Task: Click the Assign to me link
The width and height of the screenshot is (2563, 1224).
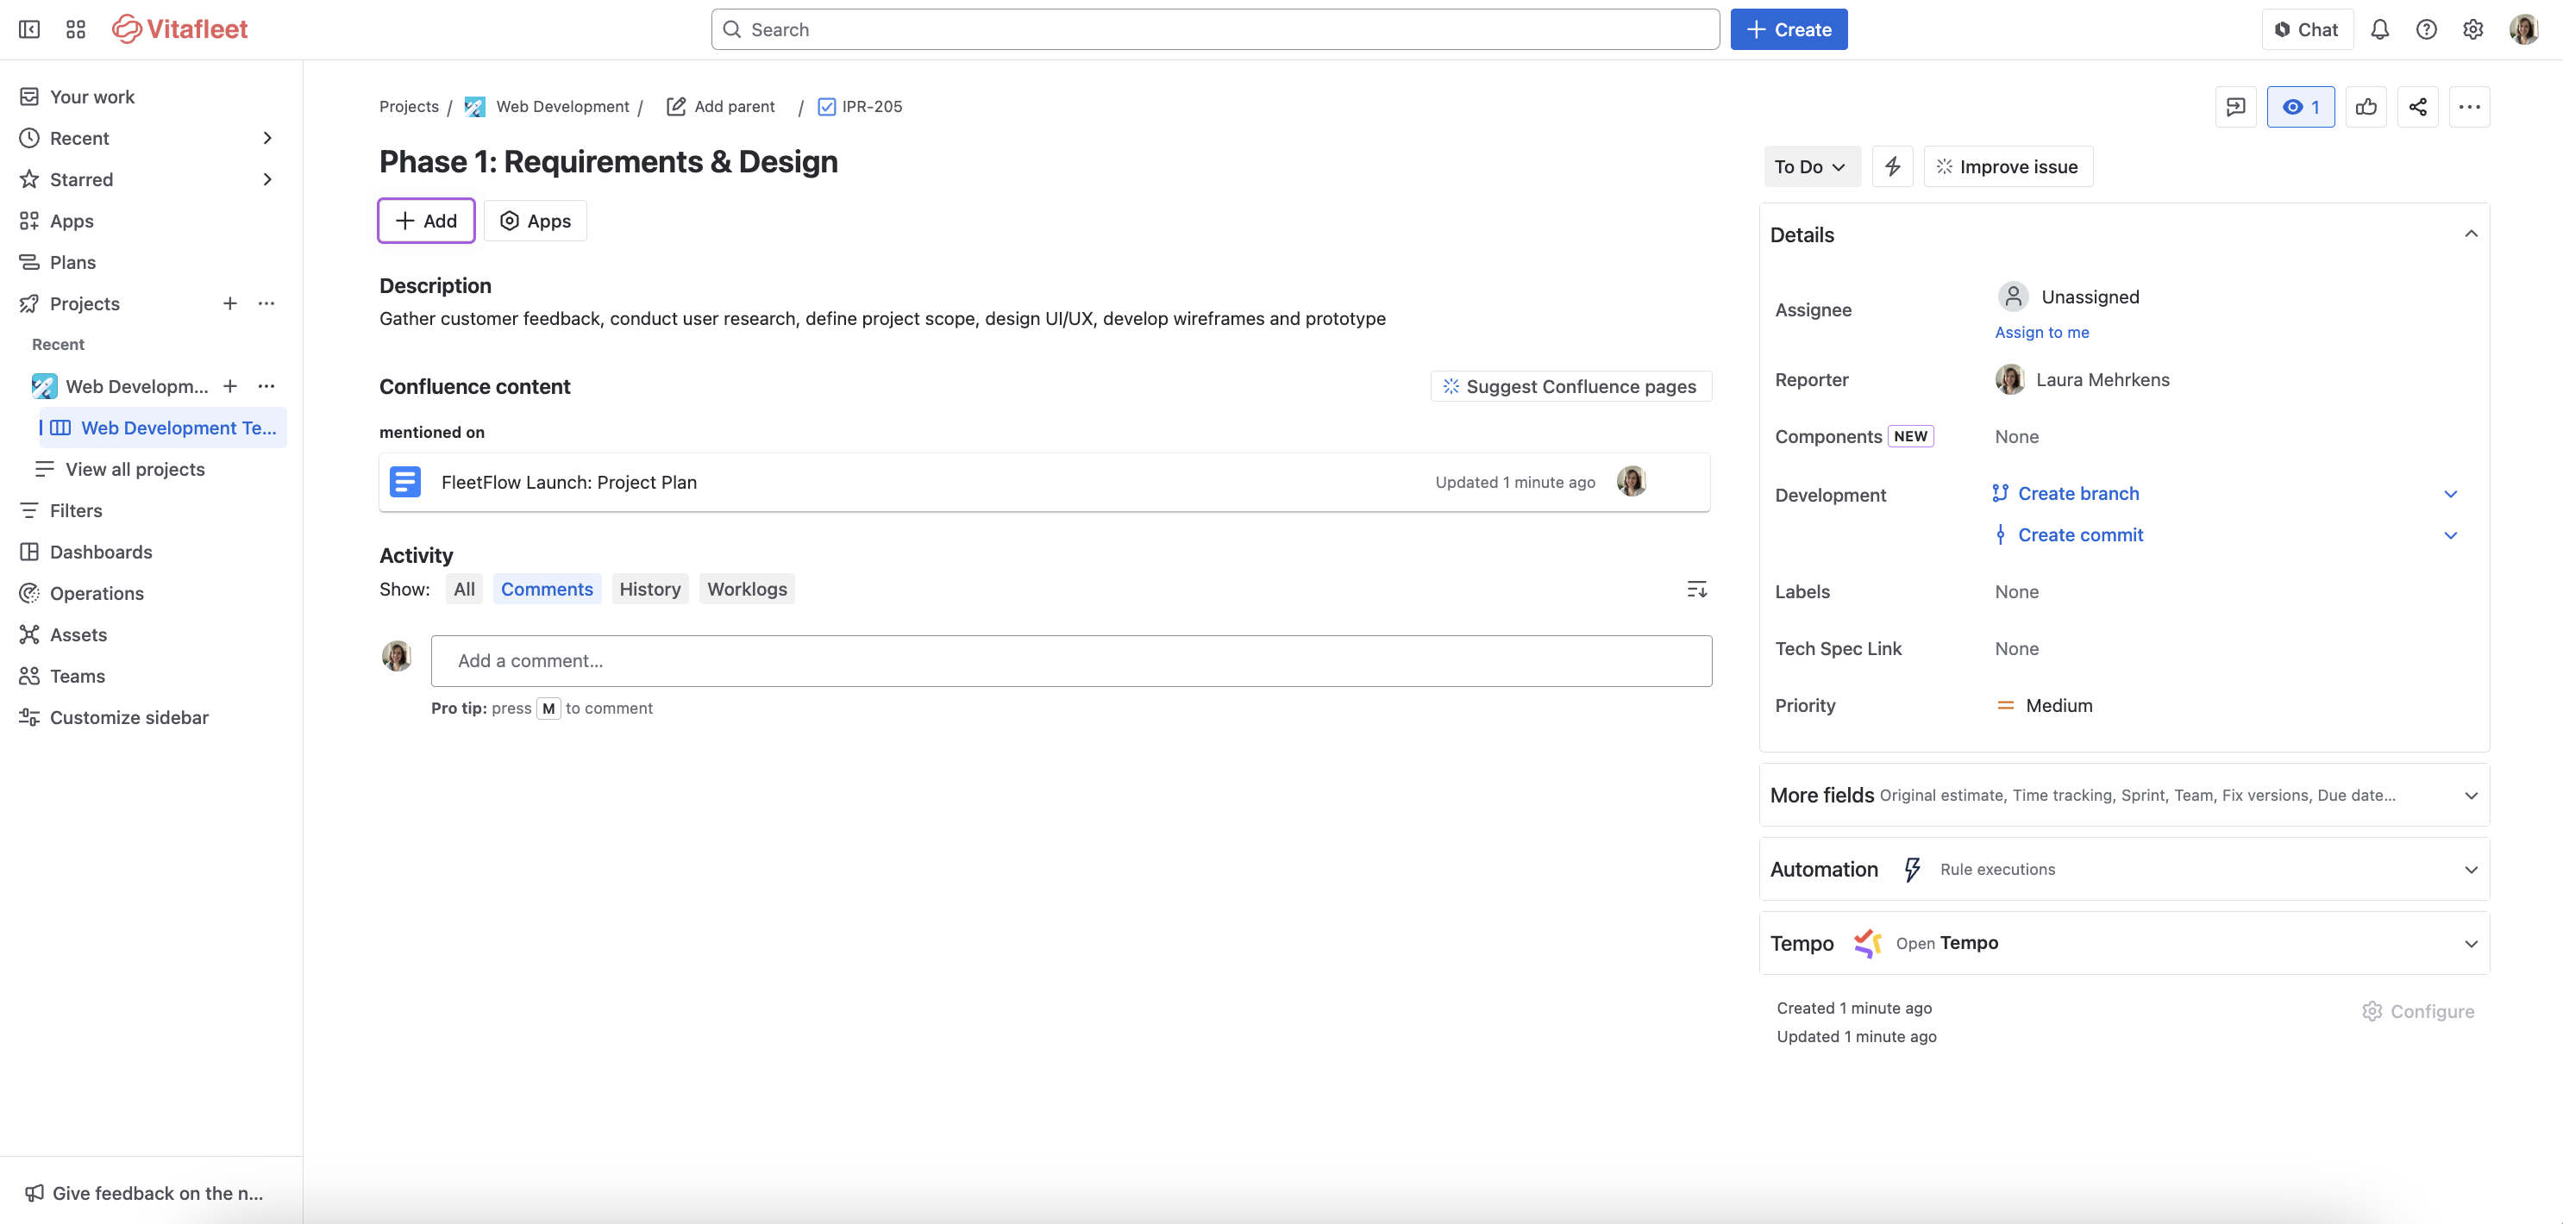Action: pos(2041,332)
